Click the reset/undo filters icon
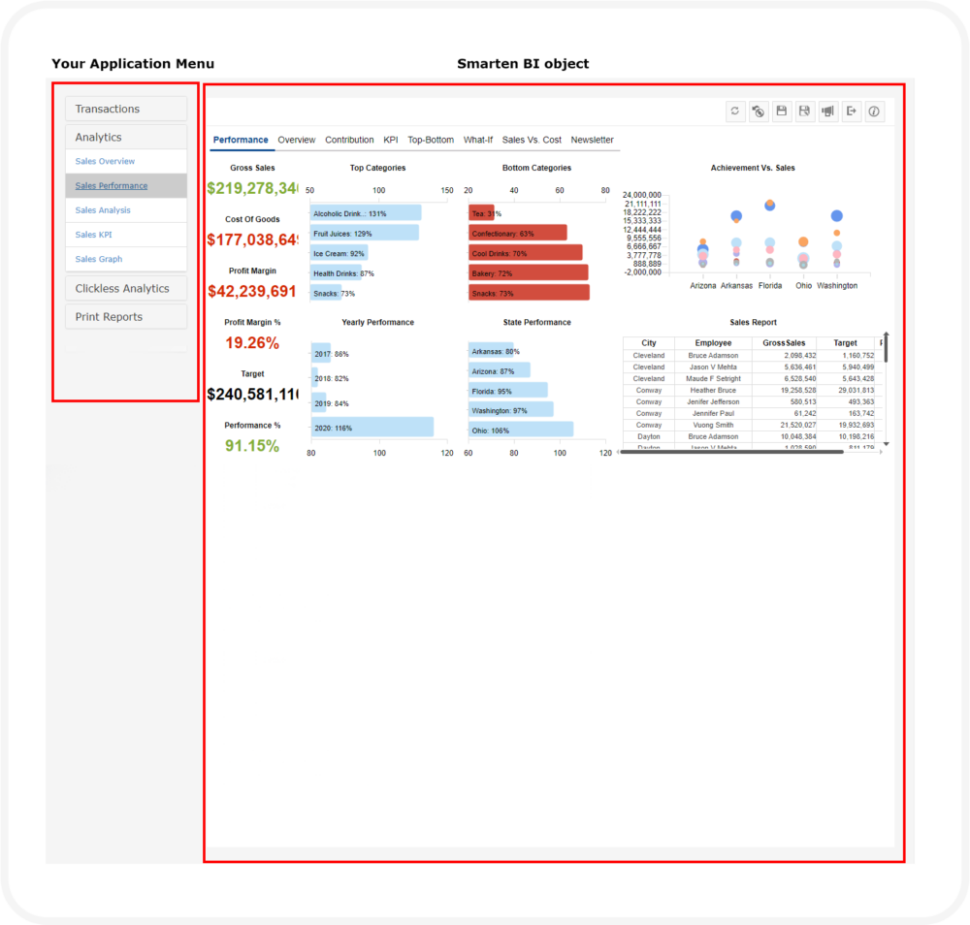 pyautogui.click(x=759, y=112)
